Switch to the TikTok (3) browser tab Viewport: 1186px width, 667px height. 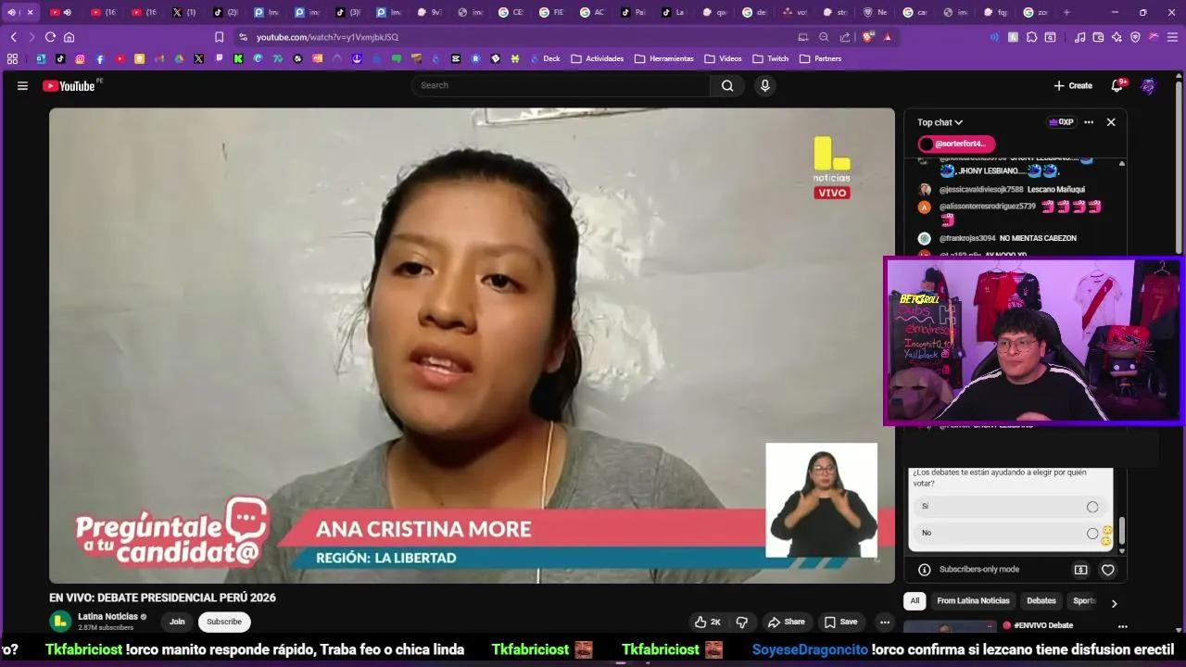(347, 12)
